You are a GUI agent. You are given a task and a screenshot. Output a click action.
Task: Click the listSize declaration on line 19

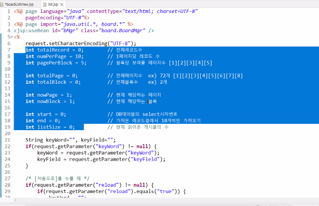click(x=50, y=127)
